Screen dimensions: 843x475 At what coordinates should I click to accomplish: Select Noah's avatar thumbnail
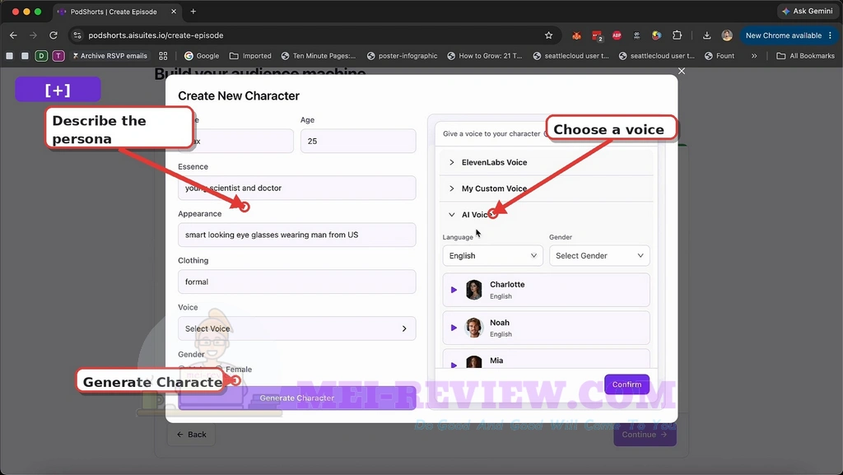tap(473, 328)
